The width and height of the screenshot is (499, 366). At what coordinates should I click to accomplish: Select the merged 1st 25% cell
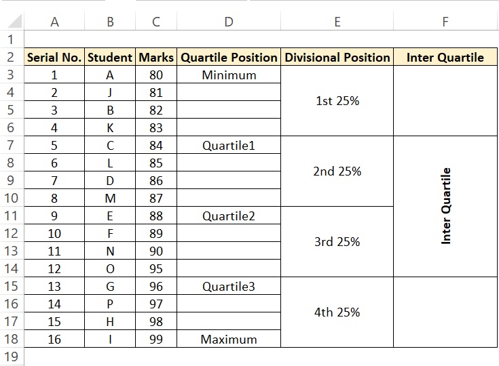tap(337, 101)
